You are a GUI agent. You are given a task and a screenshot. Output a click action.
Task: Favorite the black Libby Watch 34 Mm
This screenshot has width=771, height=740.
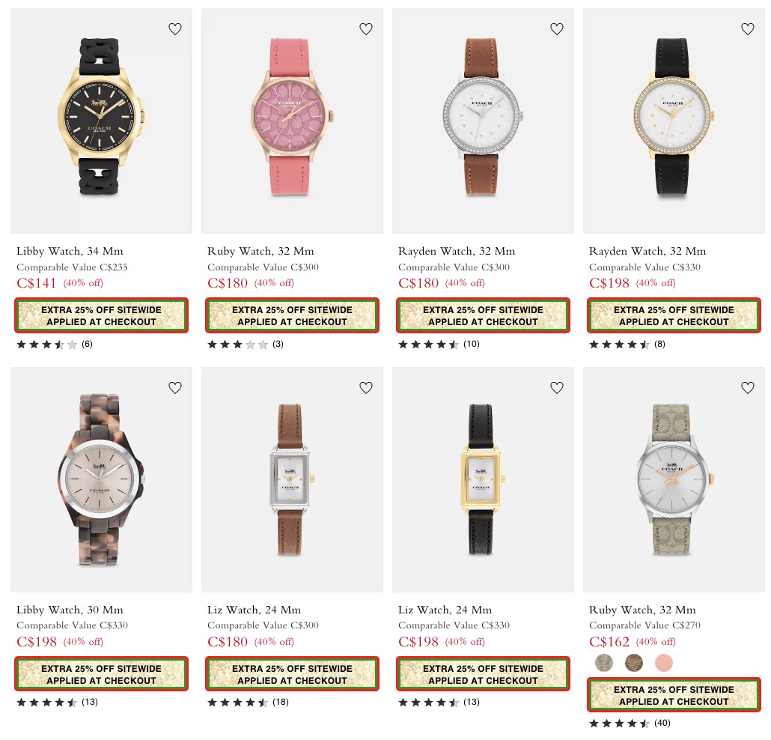point(175,29)
